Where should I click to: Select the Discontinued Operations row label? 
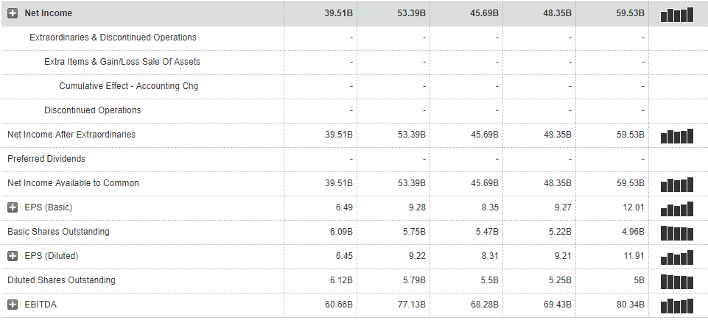(92, 110)
